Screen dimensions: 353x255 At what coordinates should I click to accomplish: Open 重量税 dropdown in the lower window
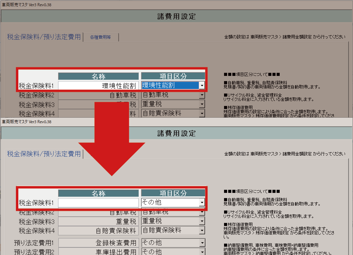(x=202, y=221)
